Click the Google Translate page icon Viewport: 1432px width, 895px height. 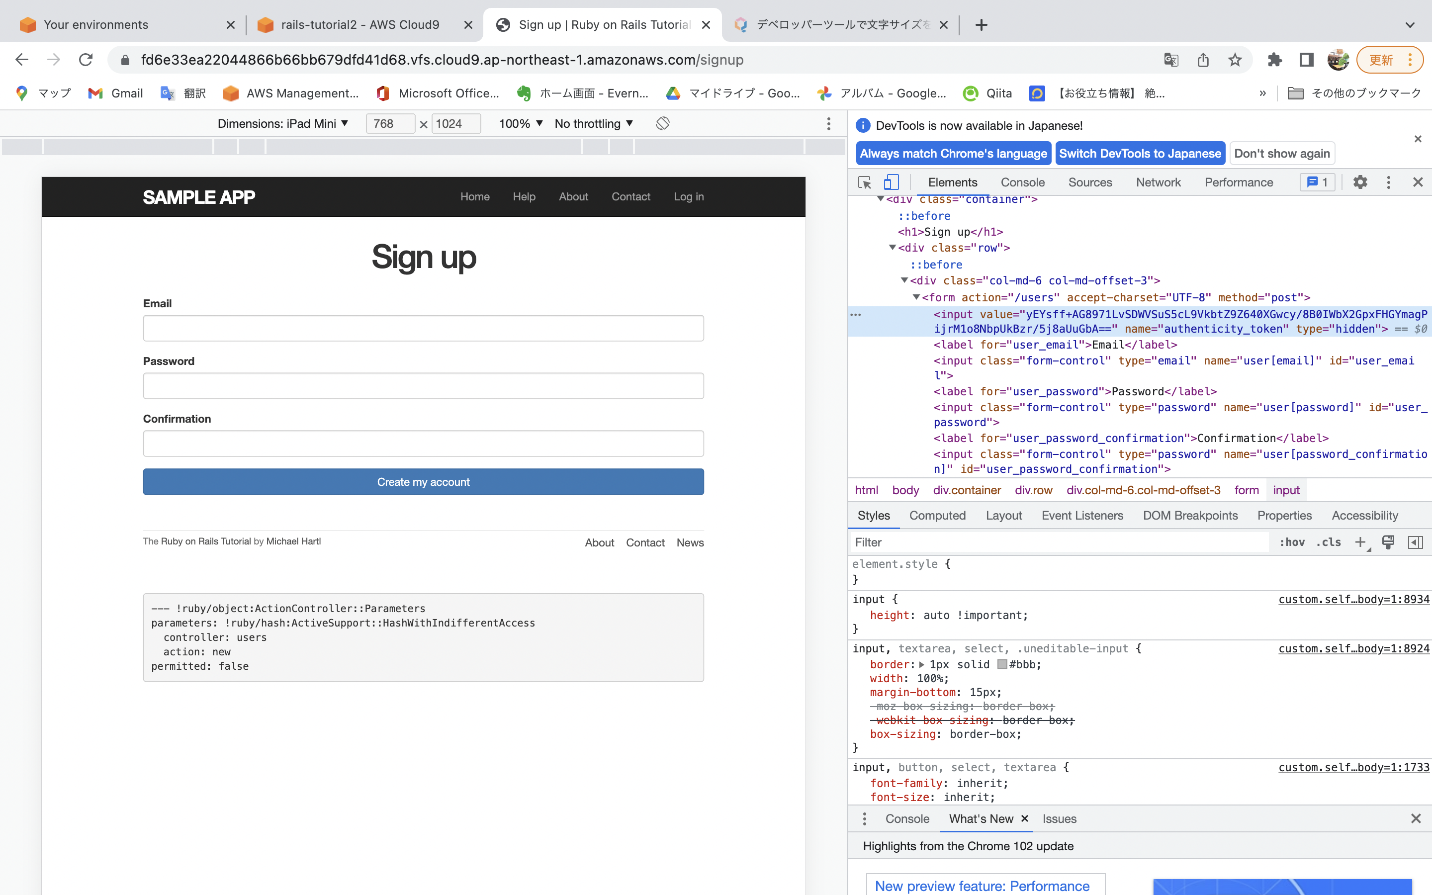(x=1170, y=60)
